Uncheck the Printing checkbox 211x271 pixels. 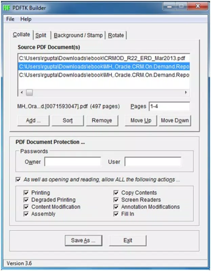(26, 193)
